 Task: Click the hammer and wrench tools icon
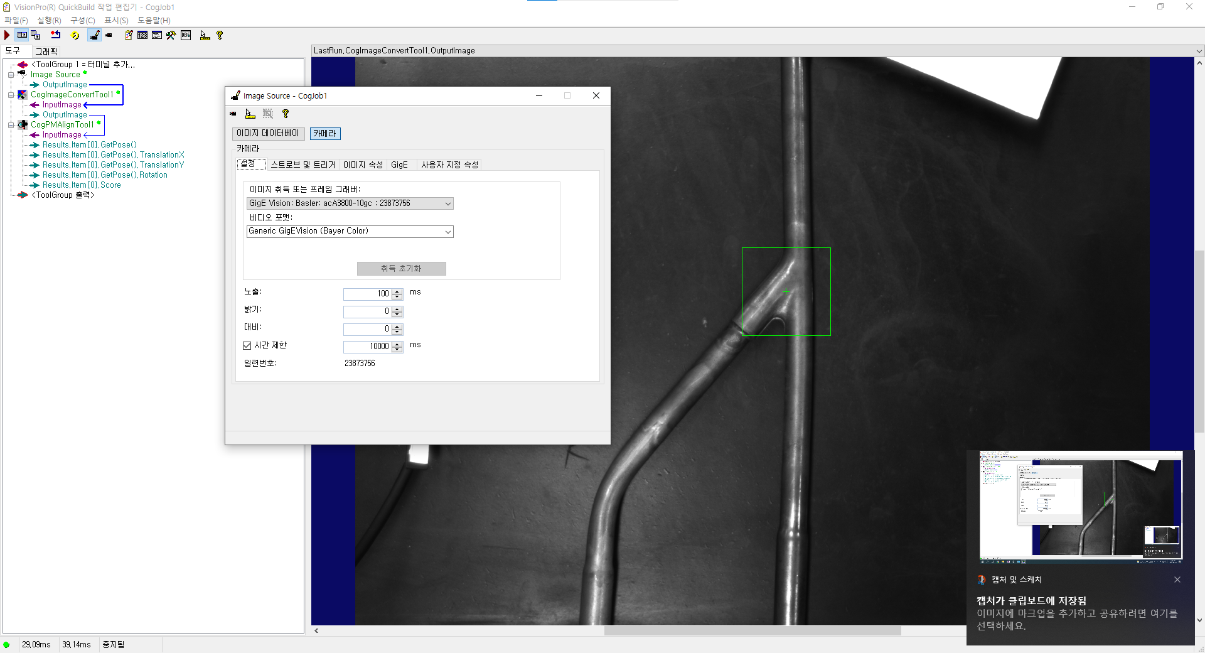point(171,36)
